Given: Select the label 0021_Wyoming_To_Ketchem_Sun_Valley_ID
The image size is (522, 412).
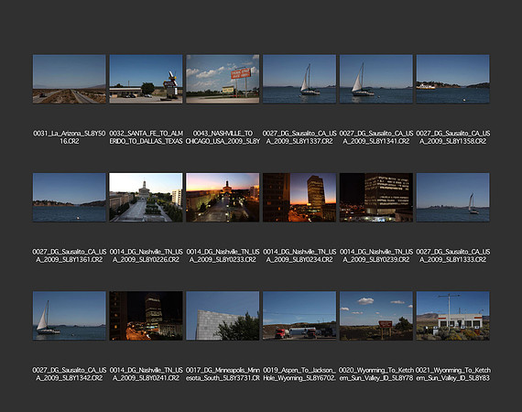Looking at the screenshot, I should 452,374.
